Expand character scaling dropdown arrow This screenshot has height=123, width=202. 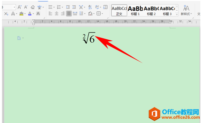coord(84,7)
